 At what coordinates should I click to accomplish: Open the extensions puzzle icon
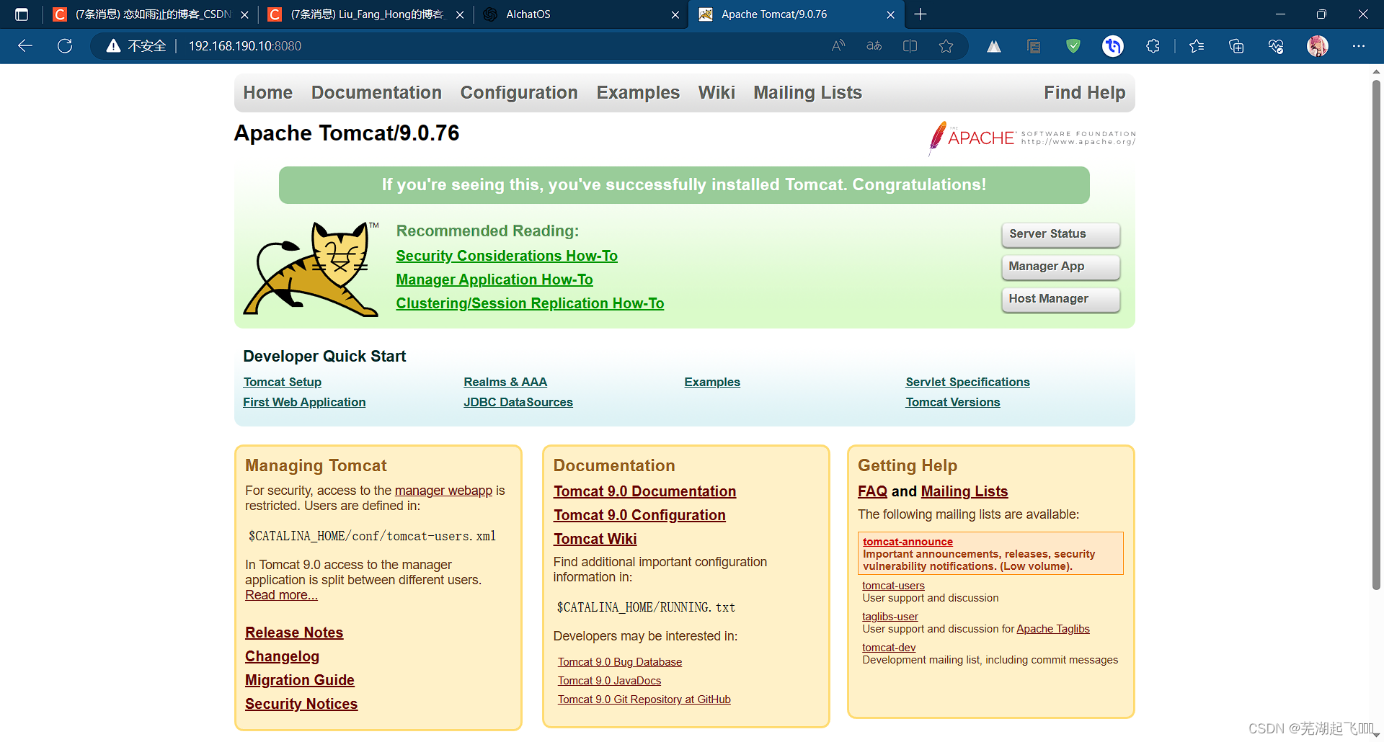[1153, 46]
